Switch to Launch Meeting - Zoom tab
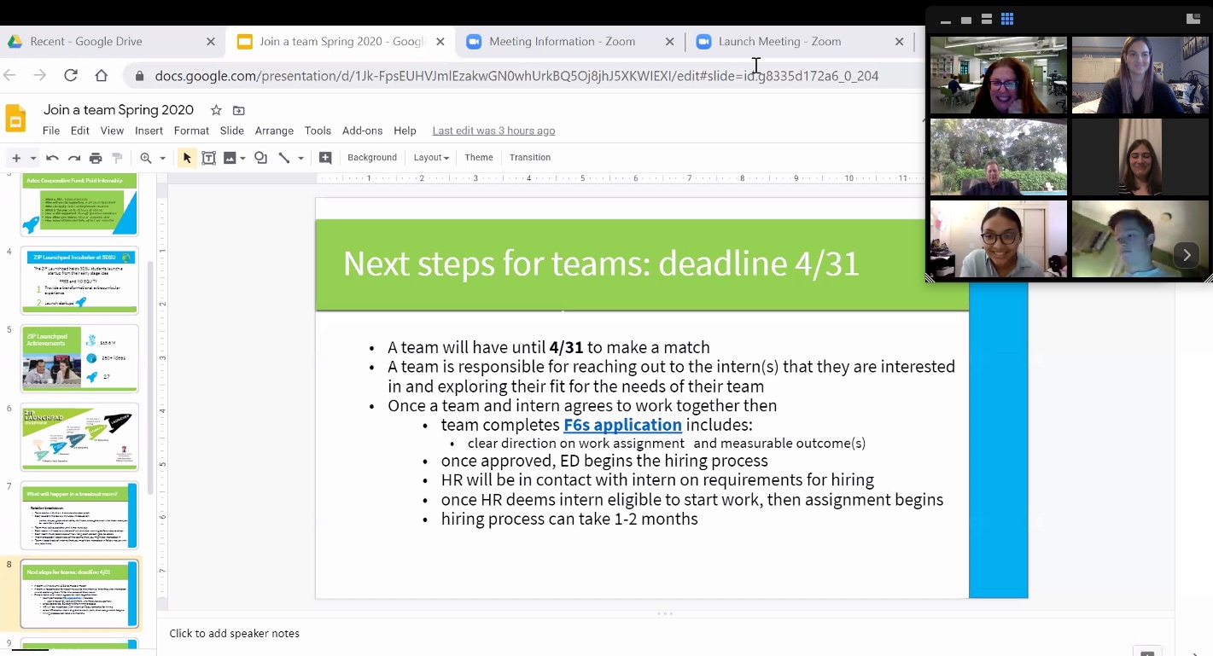This screenshot has width=1213, height=656. coord(798,41)
